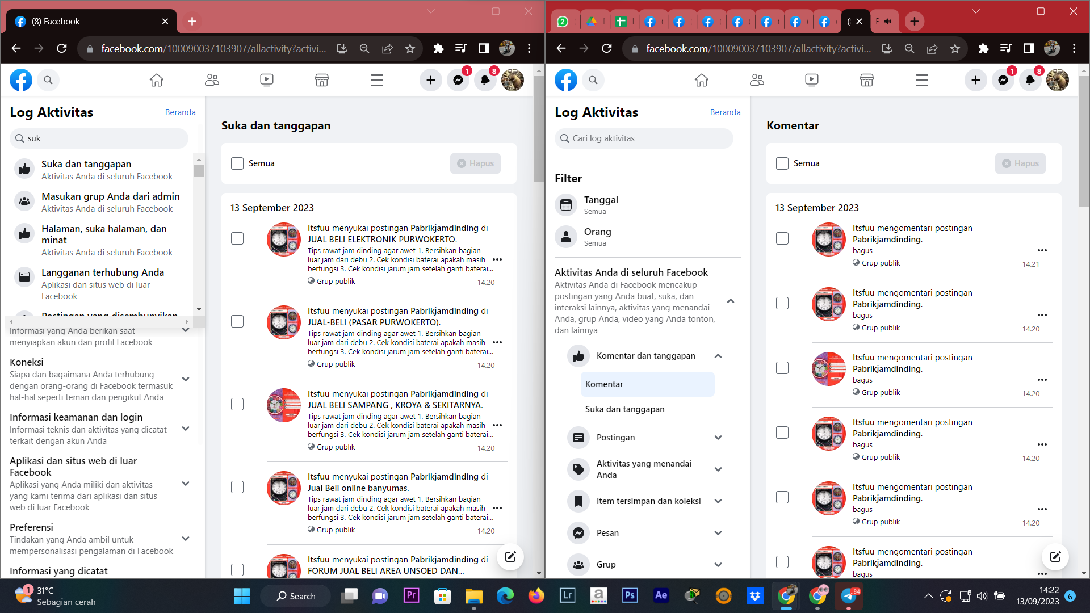Image resolution: width=1090 pixels, height=613 pixels.
Task: Click Hapus button in Komentar panel
Action: [x=1020, y=163]
